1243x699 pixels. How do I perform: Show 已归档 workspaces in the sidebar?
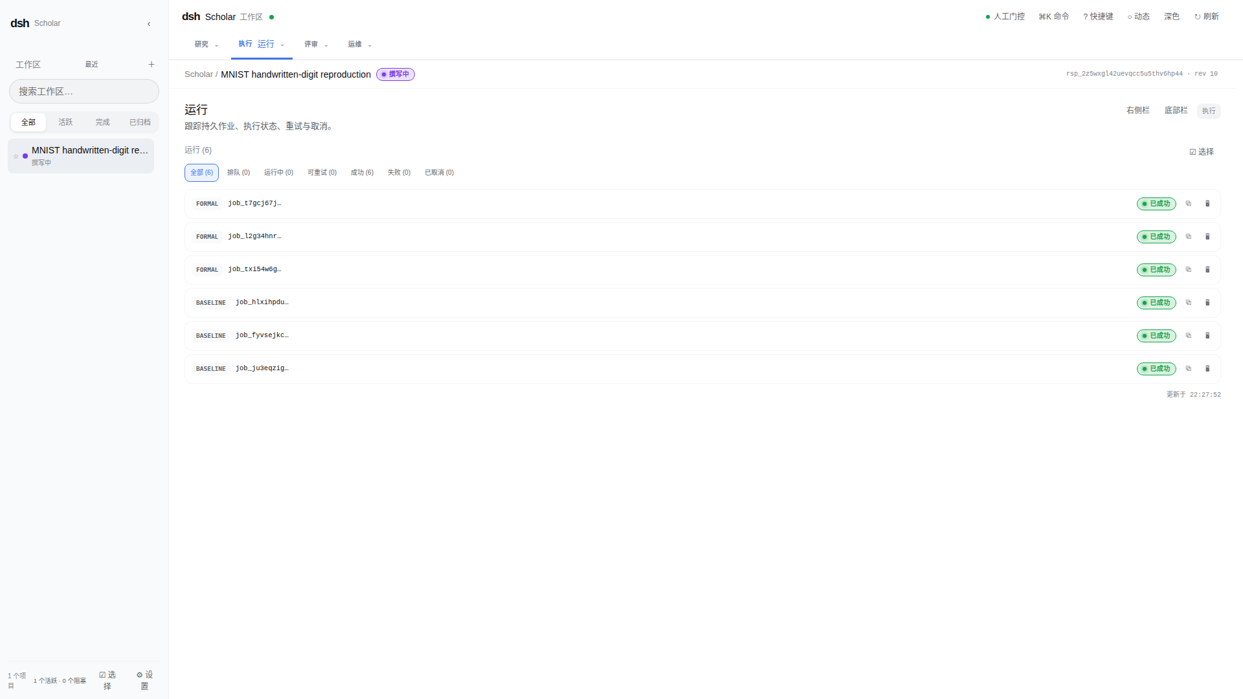coord(140,122)
